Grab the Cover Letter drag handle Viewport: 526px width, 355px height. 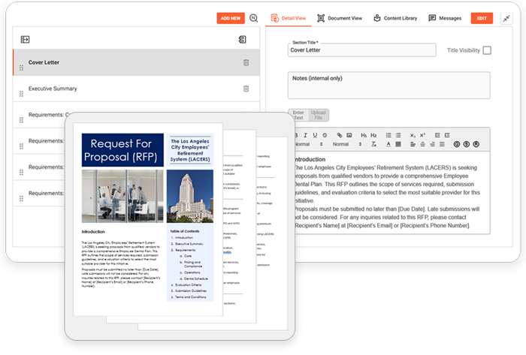pyautogui.click(x=22, y=68)
